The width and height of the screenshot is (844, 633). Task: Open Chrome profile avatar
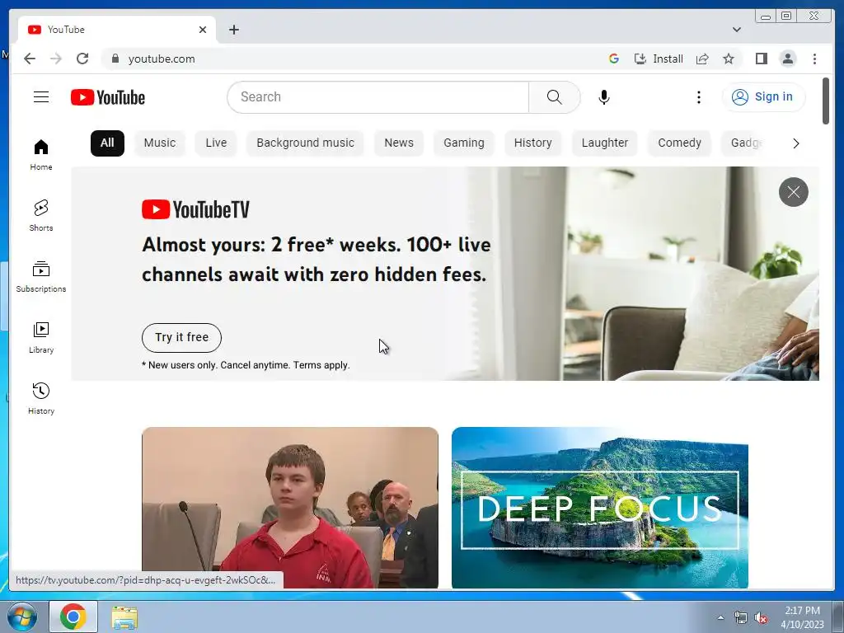click(x=787, y=59)
